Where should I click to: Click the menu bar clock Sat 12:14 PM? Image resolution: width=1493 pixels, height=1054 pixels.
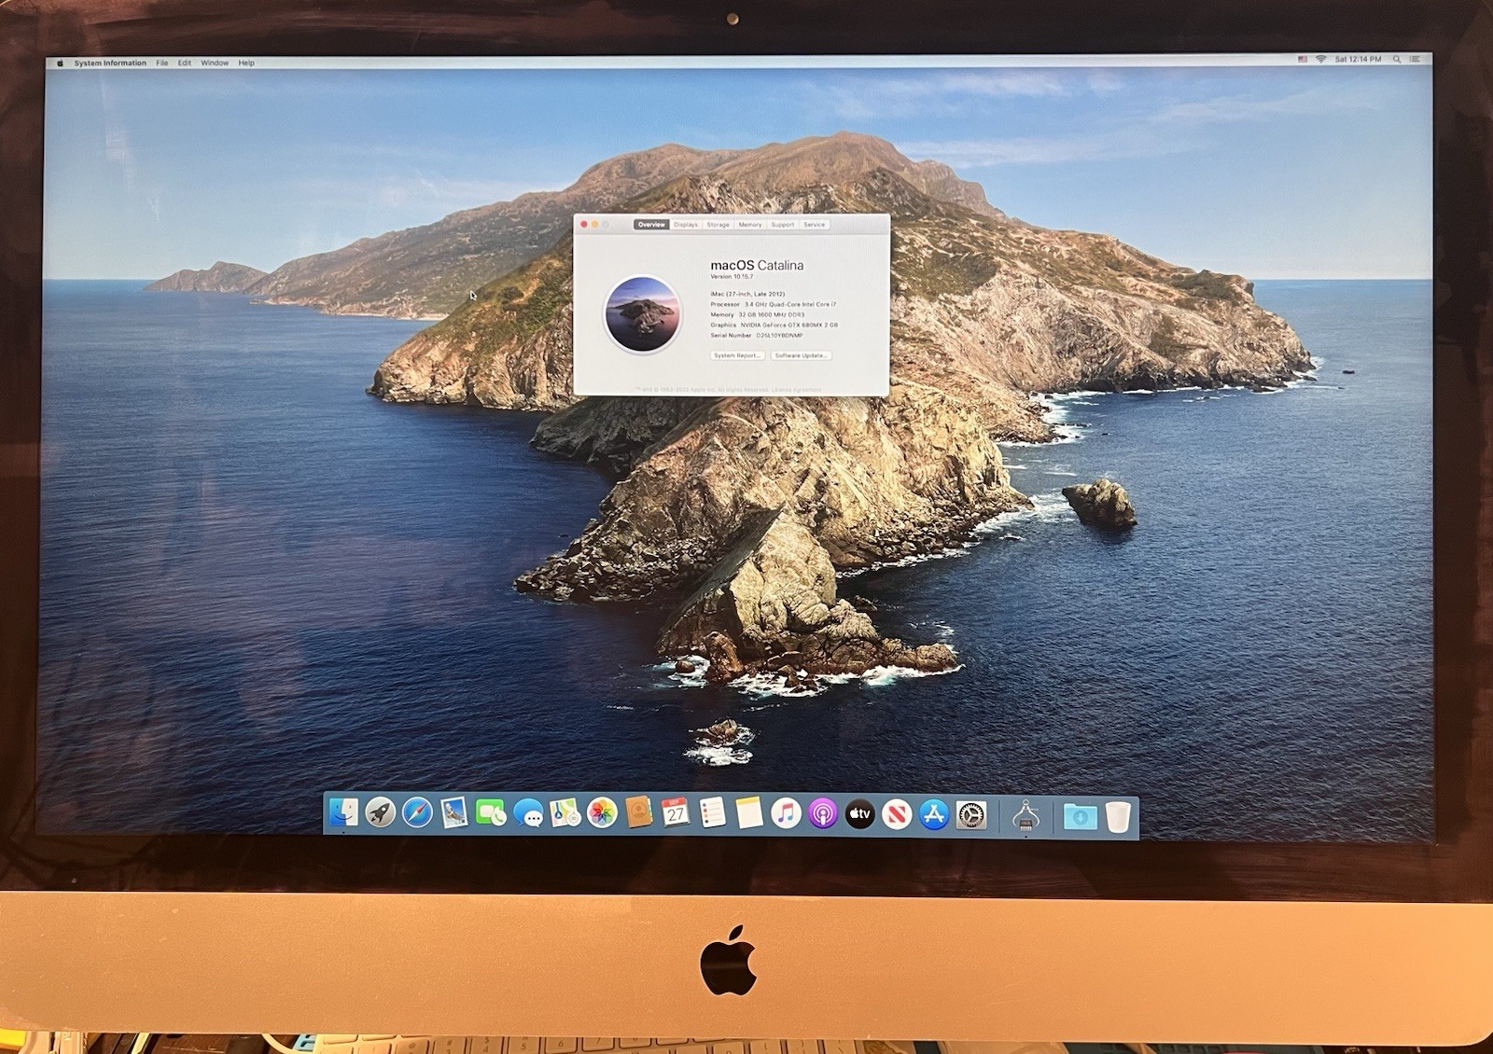pos(1358,59)
